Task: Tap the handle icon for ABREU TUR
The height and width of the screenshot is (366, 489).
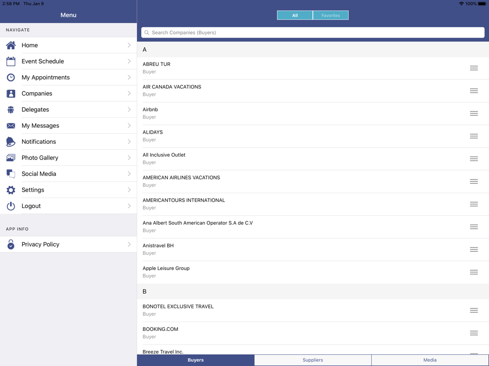Action: (474, 68)
